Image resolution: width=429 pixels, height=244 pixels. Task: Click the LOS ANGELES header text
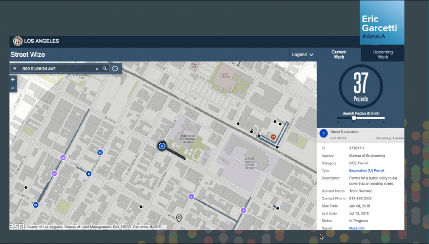point(42,41)
